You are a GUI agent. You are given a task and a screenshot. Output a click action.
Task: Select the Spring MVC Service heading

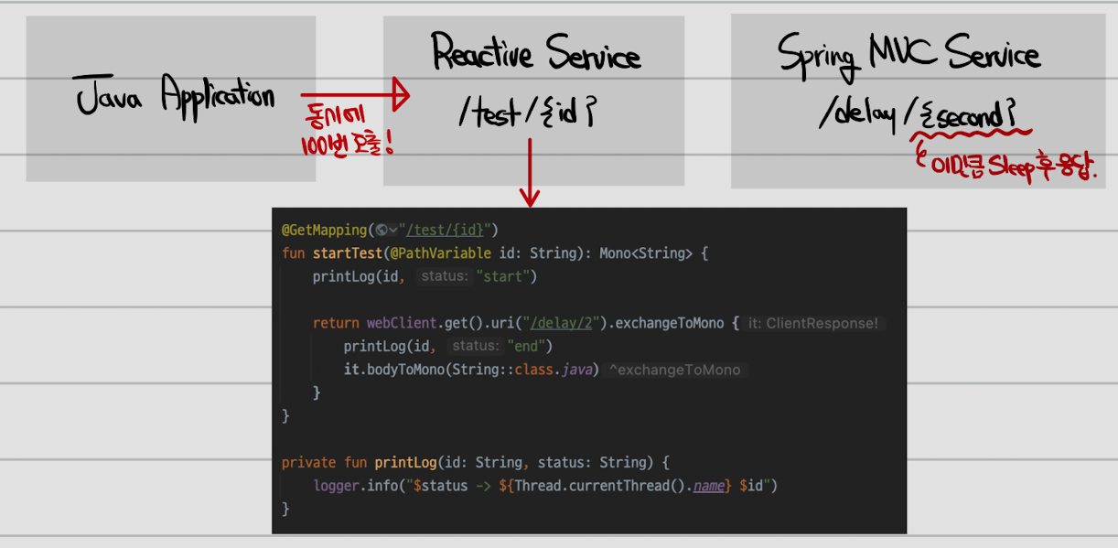point(908,54)
